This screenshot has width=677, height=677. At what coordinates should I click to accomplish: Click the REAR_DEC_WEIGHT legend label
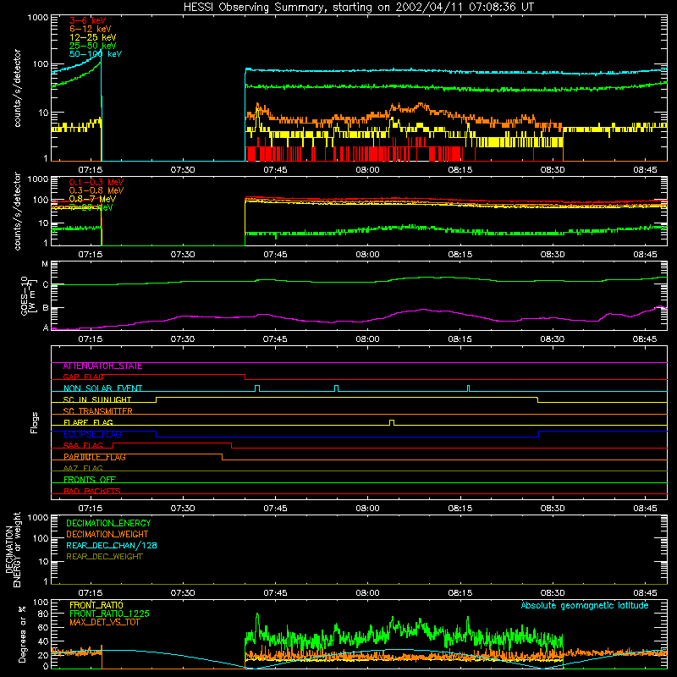(104, 557)
